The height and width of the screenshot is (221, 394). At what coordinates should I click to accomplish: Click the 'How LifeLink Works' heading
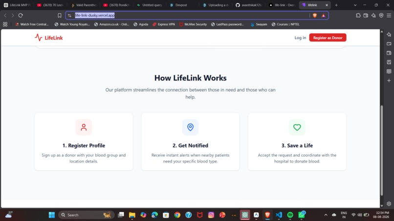click(x=191, y=78)
